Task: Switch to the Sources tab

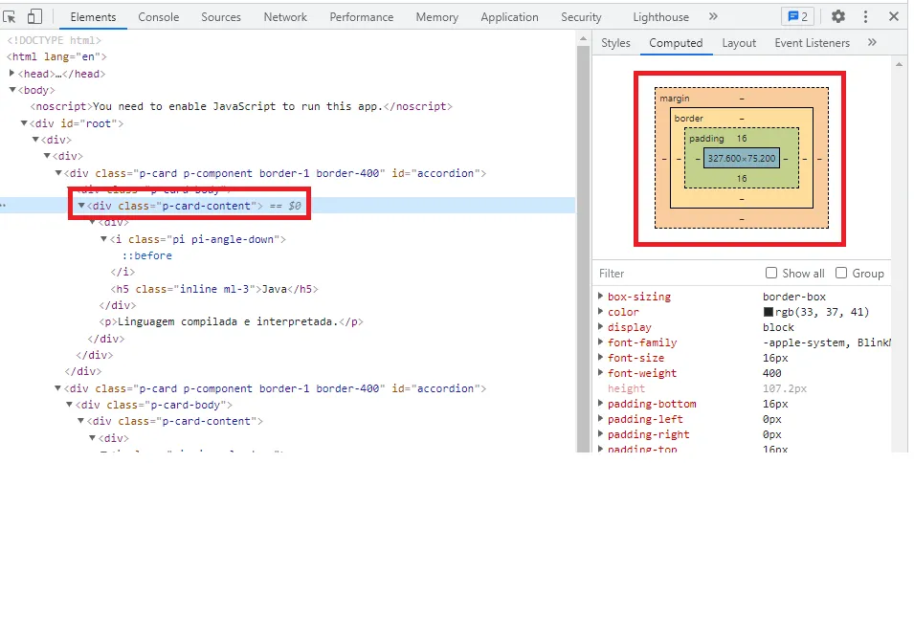Action: tap(221, 17)
